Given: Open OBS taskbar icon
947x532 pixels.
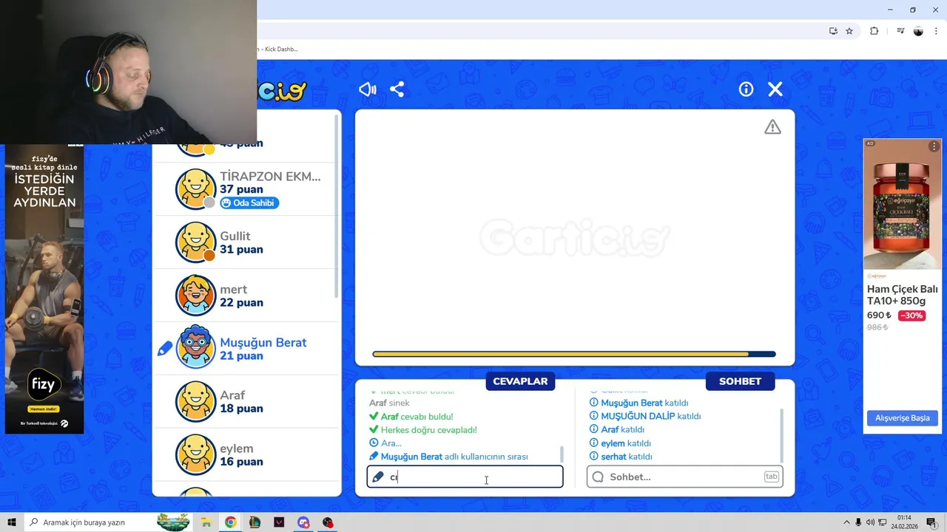Looking at the screenshot, I should click(328, 522).
